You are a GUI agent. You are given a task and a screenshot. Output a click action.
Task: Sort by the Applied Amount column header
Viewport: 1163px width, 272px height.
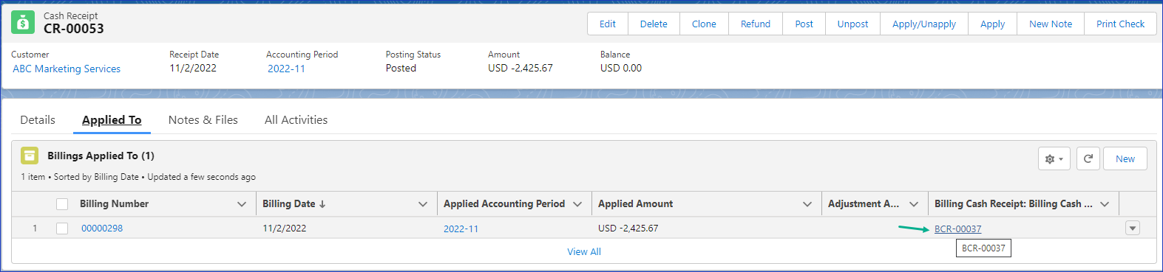tap(636, 204)
